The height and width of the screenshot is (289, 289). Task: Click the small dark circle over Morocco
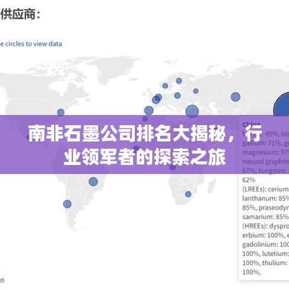(145, 119)
